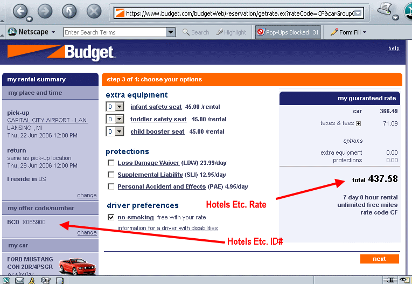
Task: Click the Form Fill pencil icon
Action: (x=334, y=32)
